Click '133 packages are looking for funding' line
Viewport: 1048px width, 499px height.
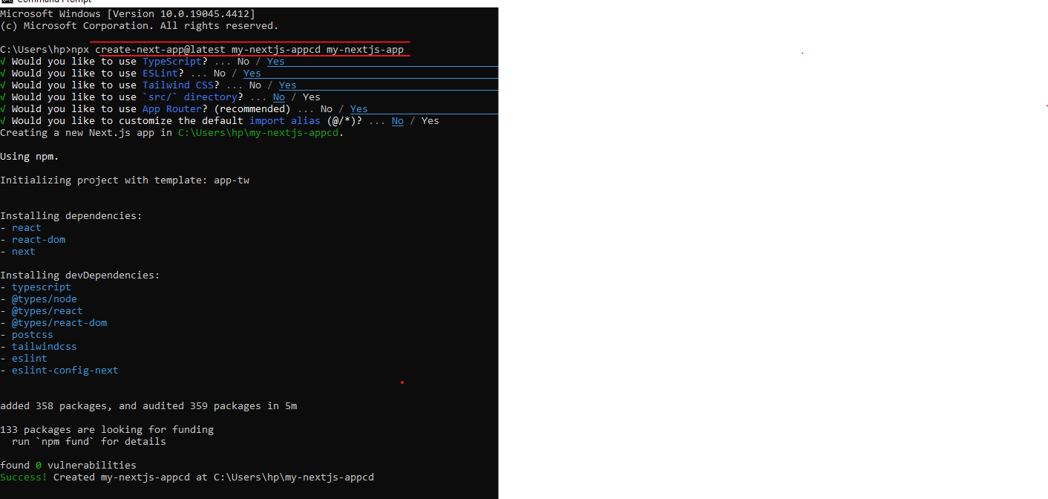[107, 430]
